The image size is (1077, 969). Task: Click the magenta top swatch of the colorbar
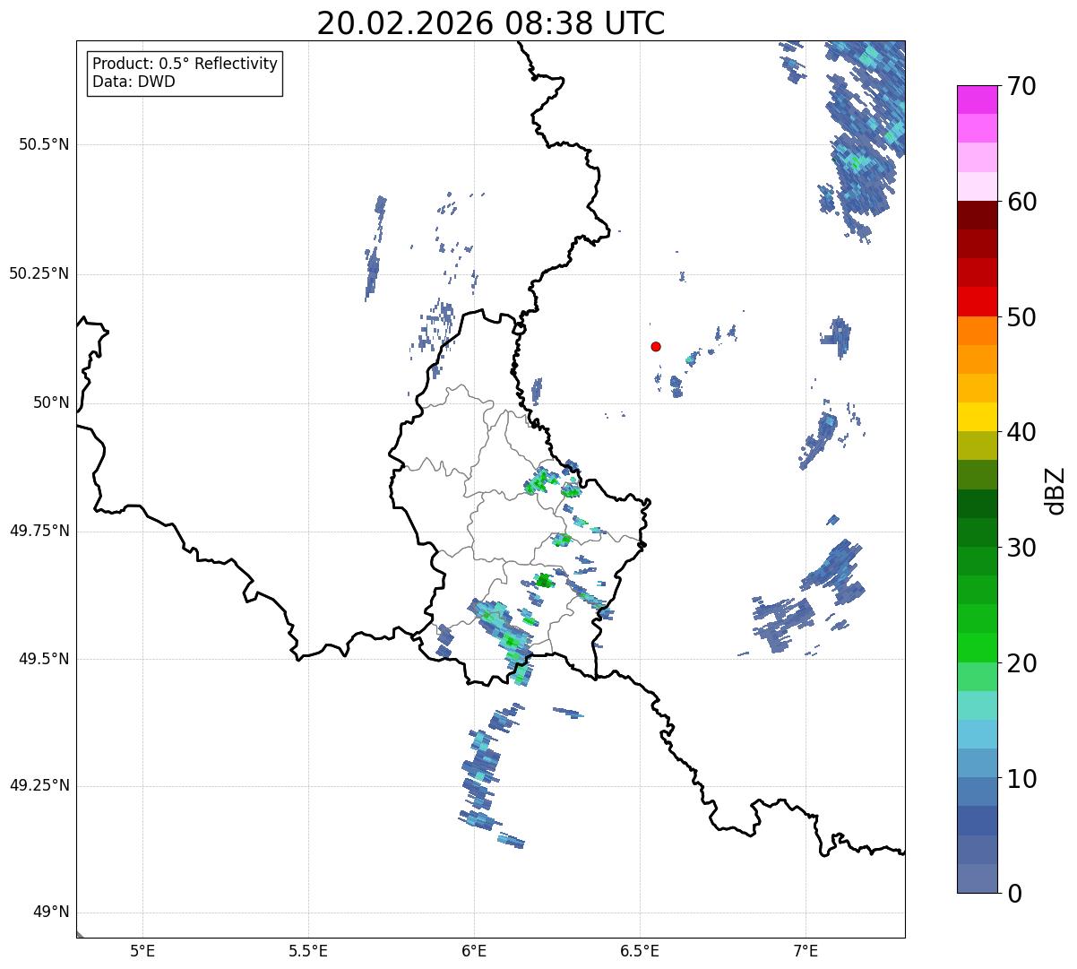pos(978,100)
